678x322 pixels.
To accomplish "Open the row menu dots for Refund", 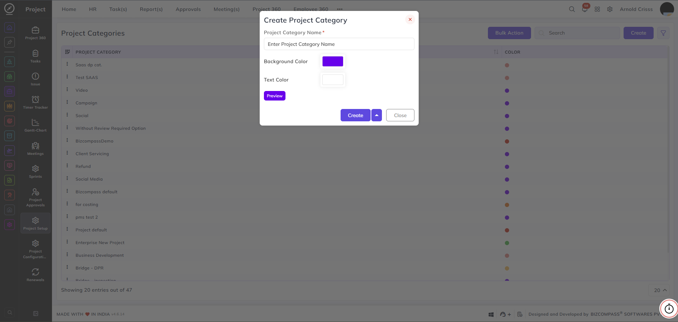I will pos(67,166).
